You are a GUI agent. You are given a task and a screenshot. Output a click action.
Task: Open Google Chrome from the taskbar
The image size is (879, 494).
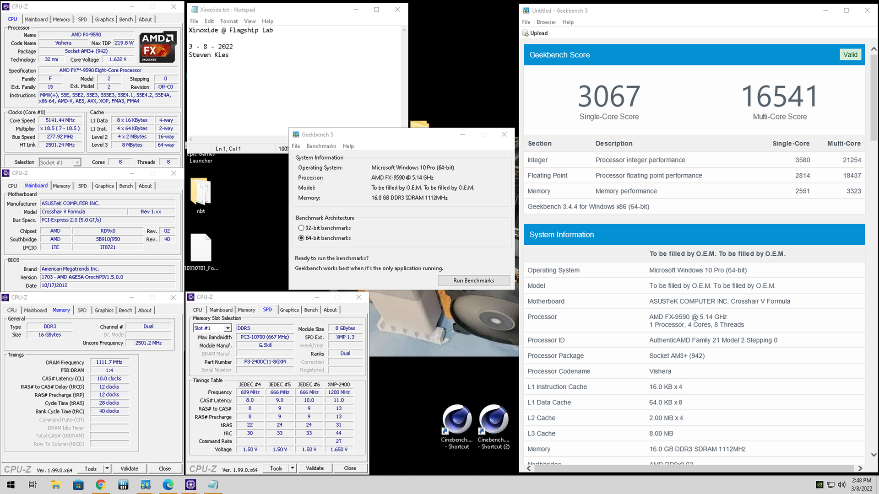click(x=100, y=484)
